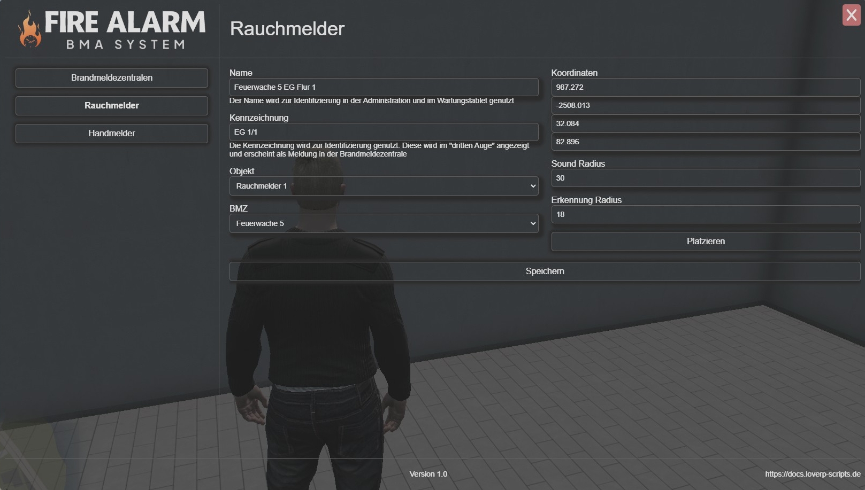Close the Fire Alarm panel
Image resolution: width=865 pixels, height=490 pixels.
click(x=851, y=15)
